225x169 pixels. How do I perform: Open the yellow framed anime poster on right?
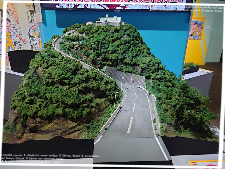[197, 30]
